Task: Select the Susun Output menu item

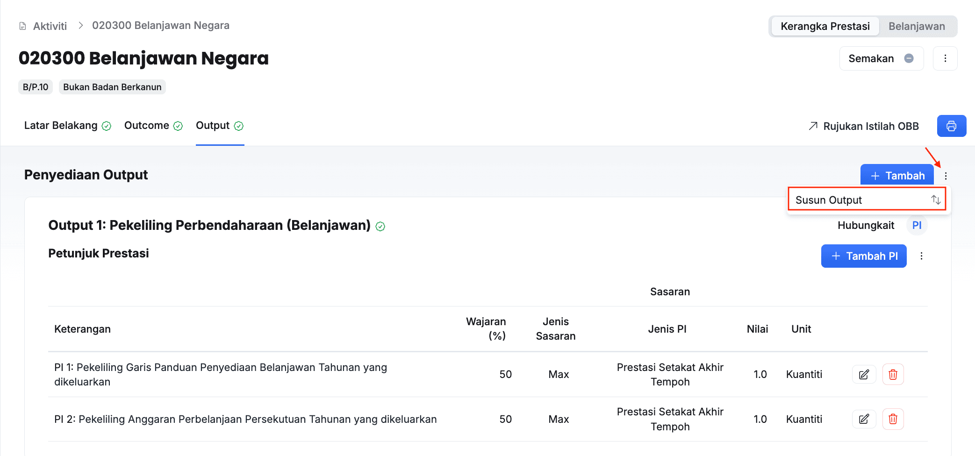Action: coord(867,200)
